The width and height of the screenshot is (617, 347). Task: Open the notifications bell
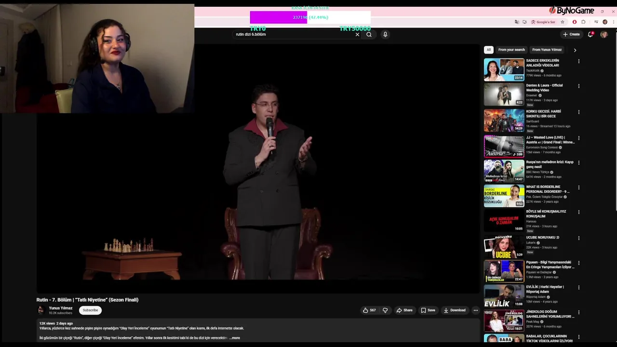[590, 34]
